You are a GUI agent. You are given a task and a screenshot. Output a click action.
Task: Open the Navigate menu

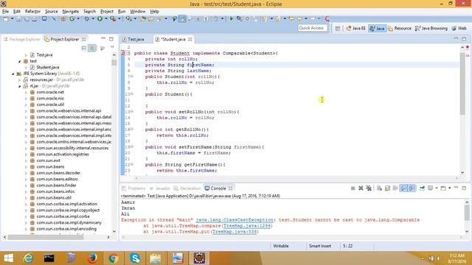(71, 12)
